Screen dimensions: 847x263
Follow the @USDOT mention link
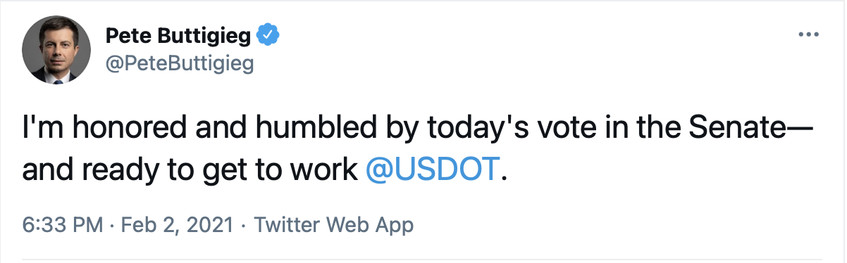tap(433, 169)
